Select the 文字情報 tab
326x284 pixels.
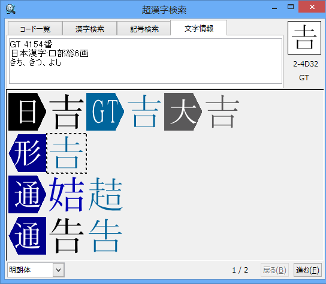pyautogui.click(x=198, y=28)
